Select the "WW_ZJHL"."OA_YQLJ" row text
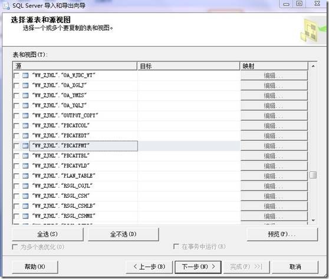The height and width of the screenshot is (279, 329). point(60,105)
